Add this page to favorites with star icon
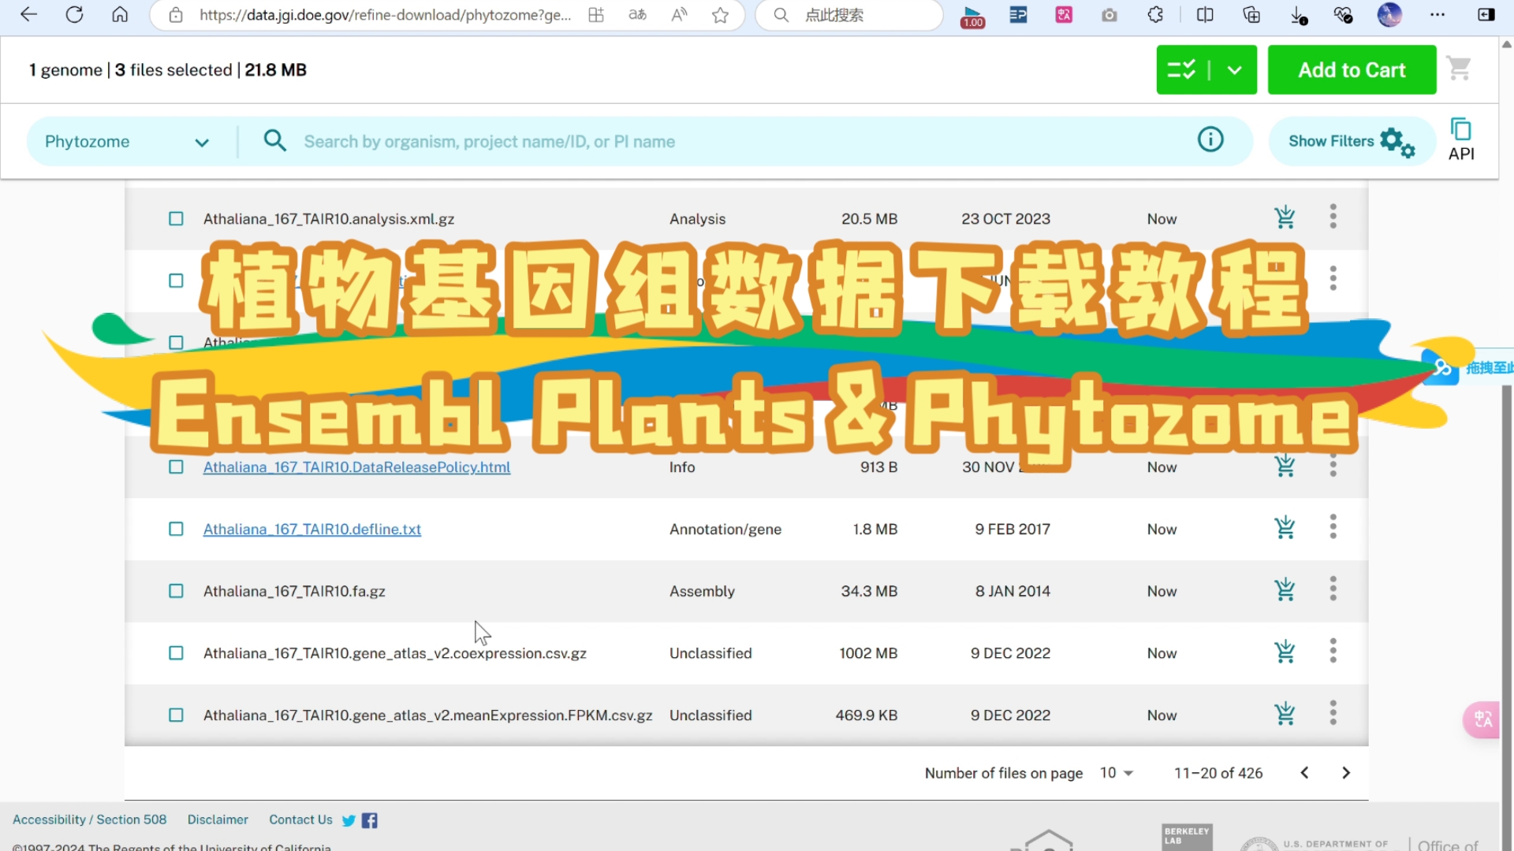Image resolution: width=1514 pixels, height=851 pixels. [x=720, y=15]
